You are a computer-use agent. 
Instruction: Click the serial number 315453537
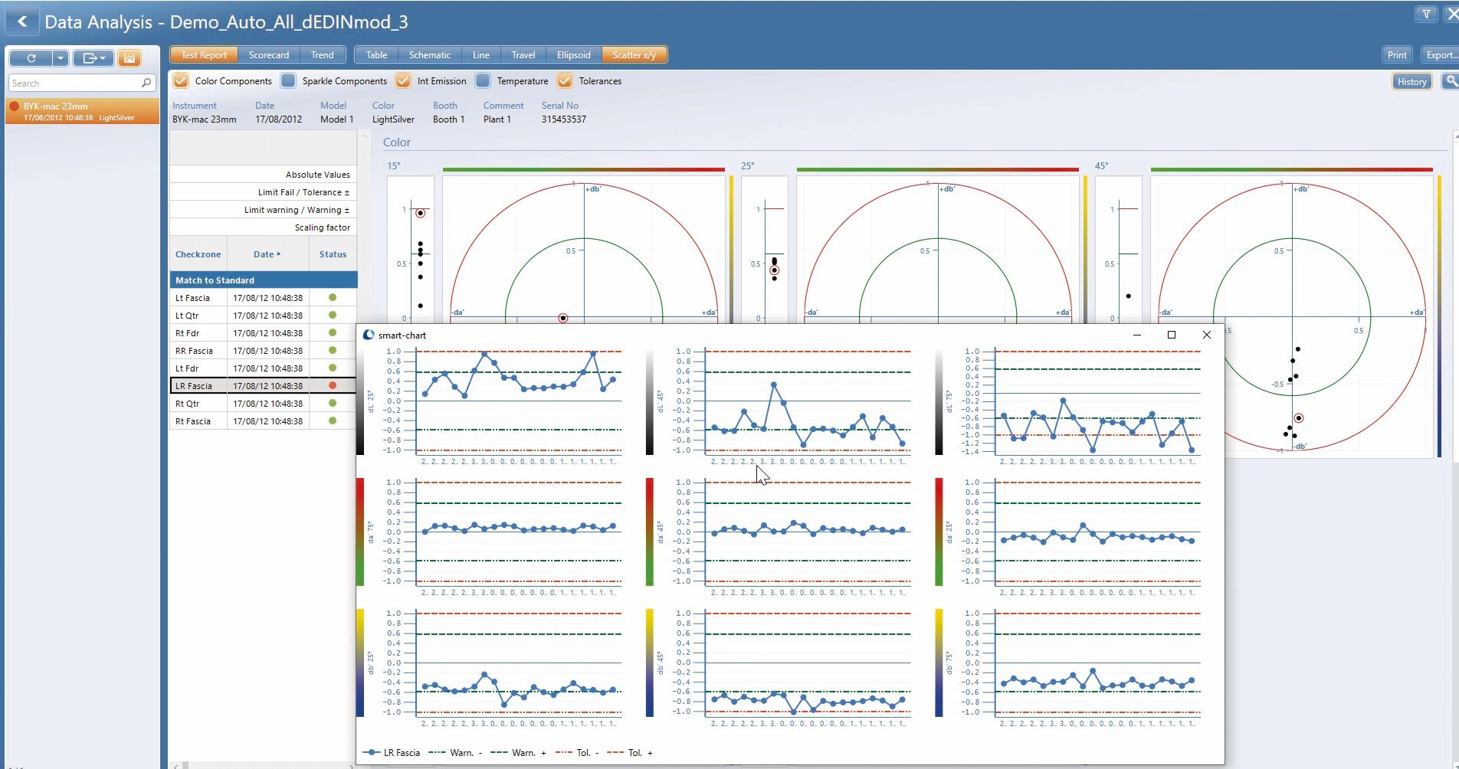tap(564, 119)
